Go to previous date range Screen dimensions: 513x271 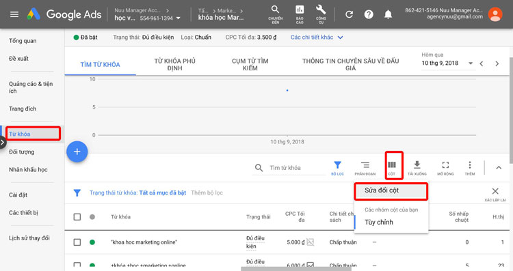[x=482, y=63]
